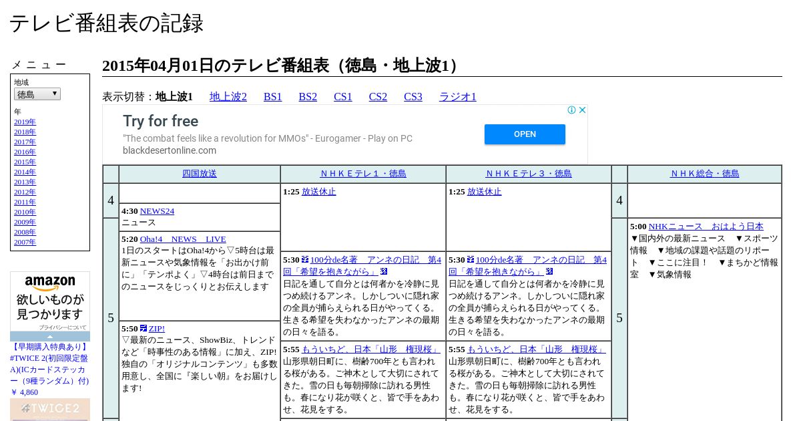The height and width of the screenshot is (421, 801).
Task: Open もういちど、日本 link in Eテレ3 column
Action: click(537, 349)
